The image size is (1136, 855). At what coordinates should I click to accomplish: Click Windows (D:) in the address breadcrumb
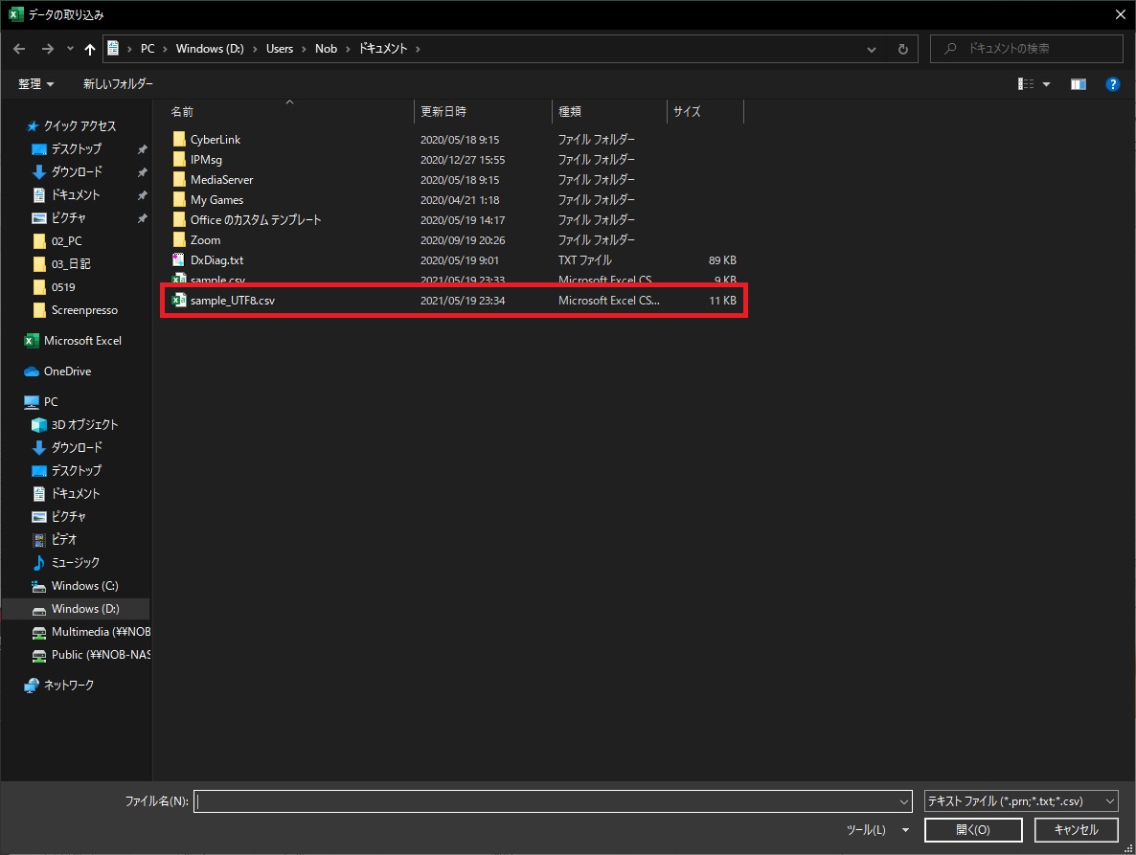click(210, 49)
